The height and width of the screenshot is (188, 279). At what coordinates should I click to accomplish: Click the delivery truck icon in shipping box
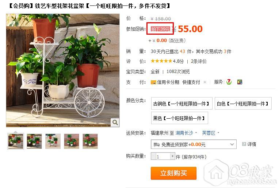(156, 145)
